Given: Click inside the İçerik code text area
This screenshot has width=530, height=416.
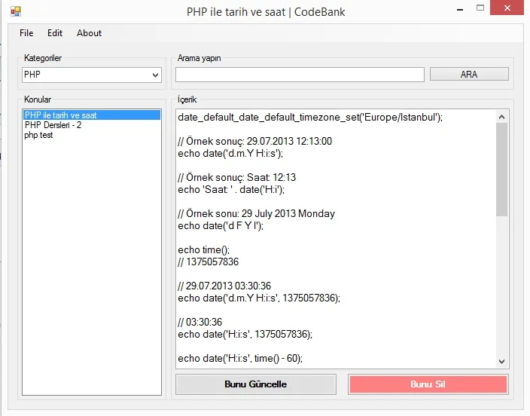Looking at the screenshot, I should (x=331, y=241).
